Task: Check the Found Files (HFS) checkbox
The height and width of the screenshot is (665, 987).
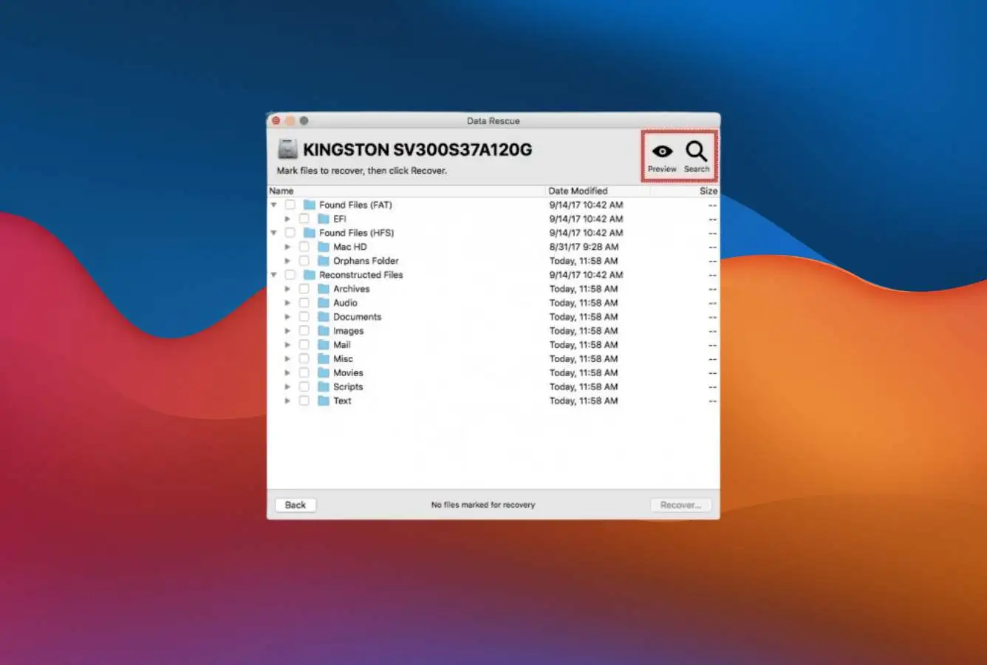Action: [290, 233]
